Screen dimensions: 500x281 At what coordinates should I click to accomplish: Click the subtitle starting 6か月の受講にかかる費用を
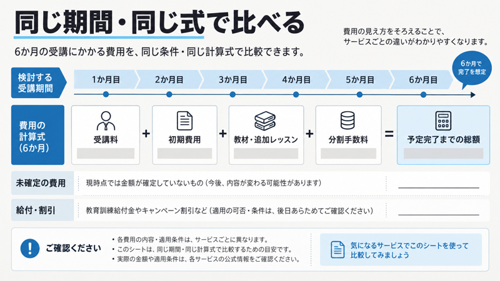(x=160, y=52)
